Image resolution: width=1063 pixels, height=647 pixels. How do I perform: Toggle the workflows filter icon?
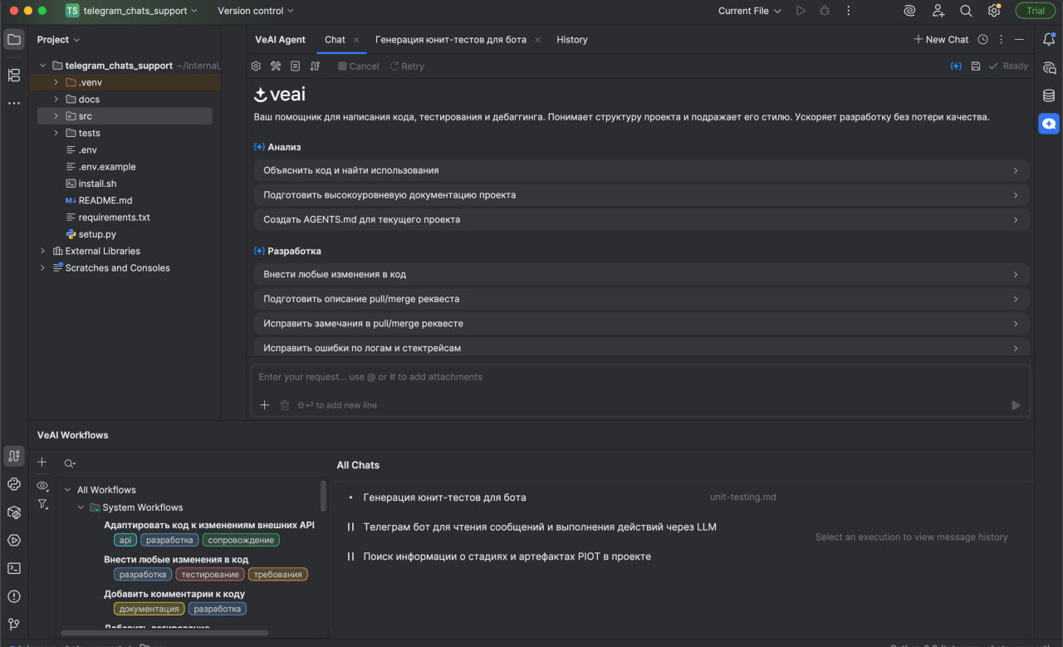(42, 504)
